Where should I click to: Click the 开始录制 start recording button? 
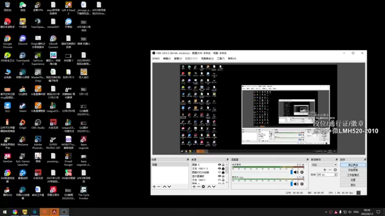(353, 170)
